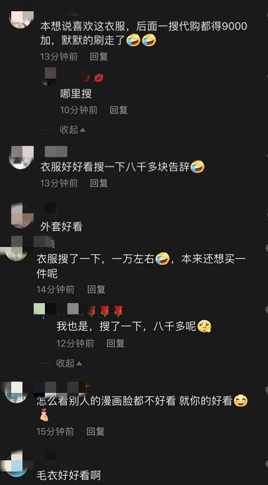Reply to the 哪里搜 comment

click(119, 110)
